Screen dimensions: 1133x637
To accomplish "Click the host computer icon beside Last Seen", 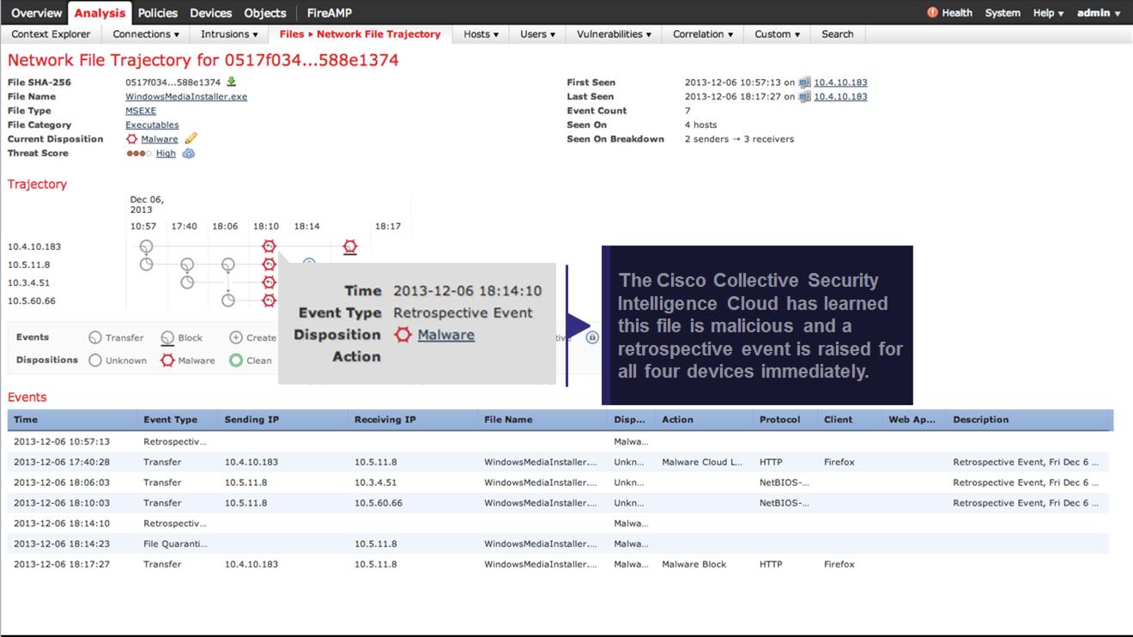I will coord(804,97).
